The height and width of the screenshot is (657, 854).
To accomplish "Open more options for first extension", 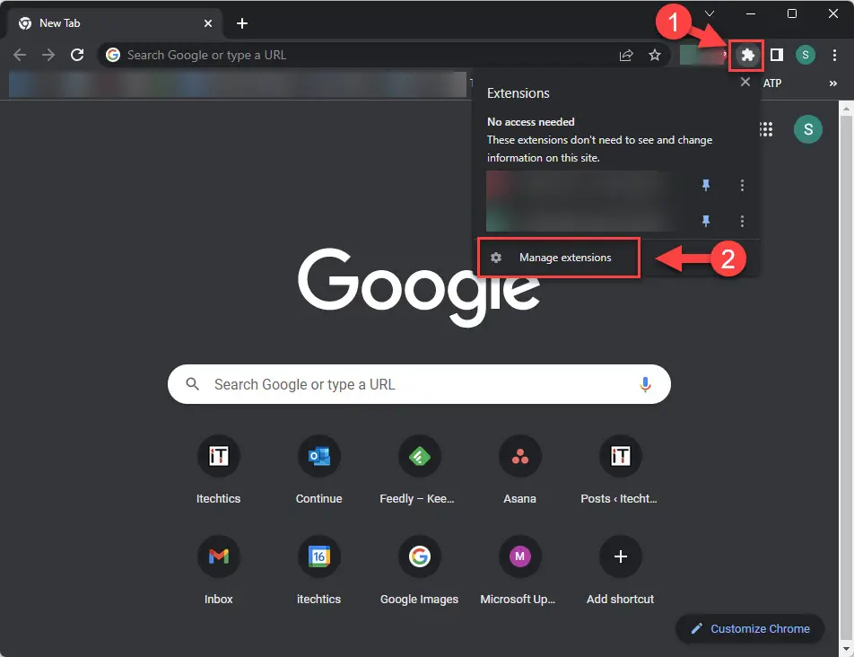I will tap(742, 185).
